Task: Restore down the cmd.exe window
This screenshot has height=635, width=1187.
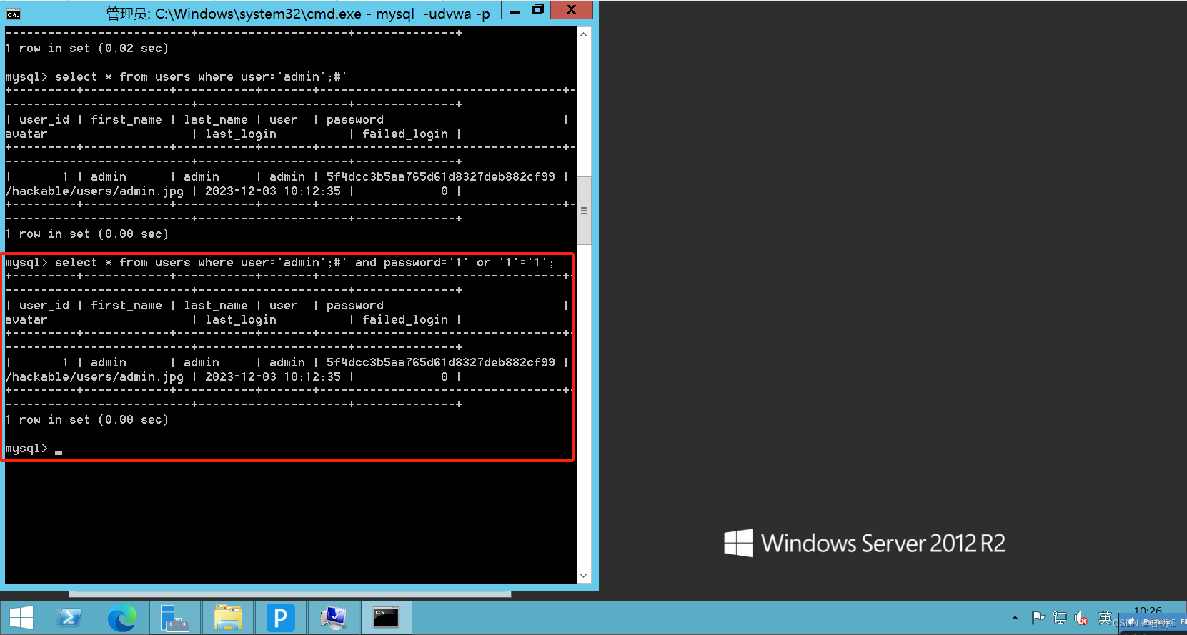Action: (538, 10)
